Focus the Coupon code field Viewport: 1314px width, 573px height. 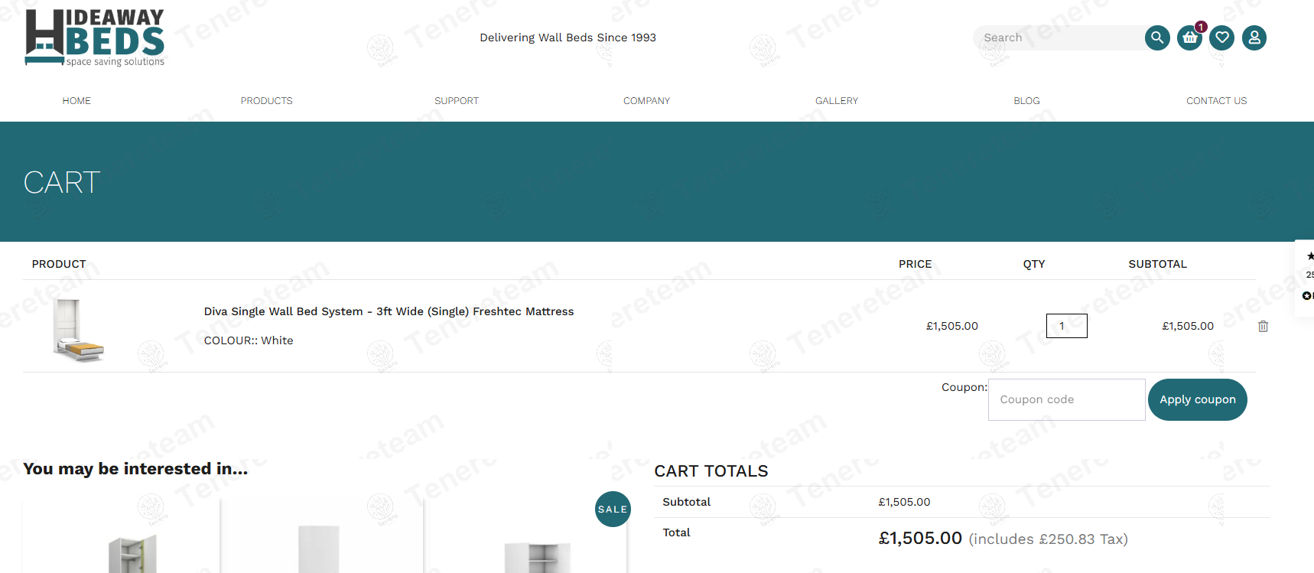point(1066,399)
